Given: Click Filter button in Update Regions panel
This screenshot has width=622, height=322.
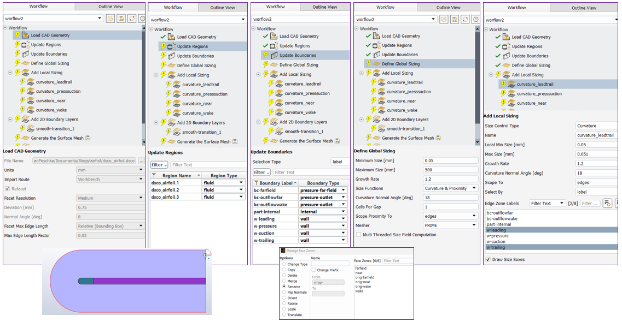Looking at the screenshot, I should pyautogui.click(x=159, y=165).
